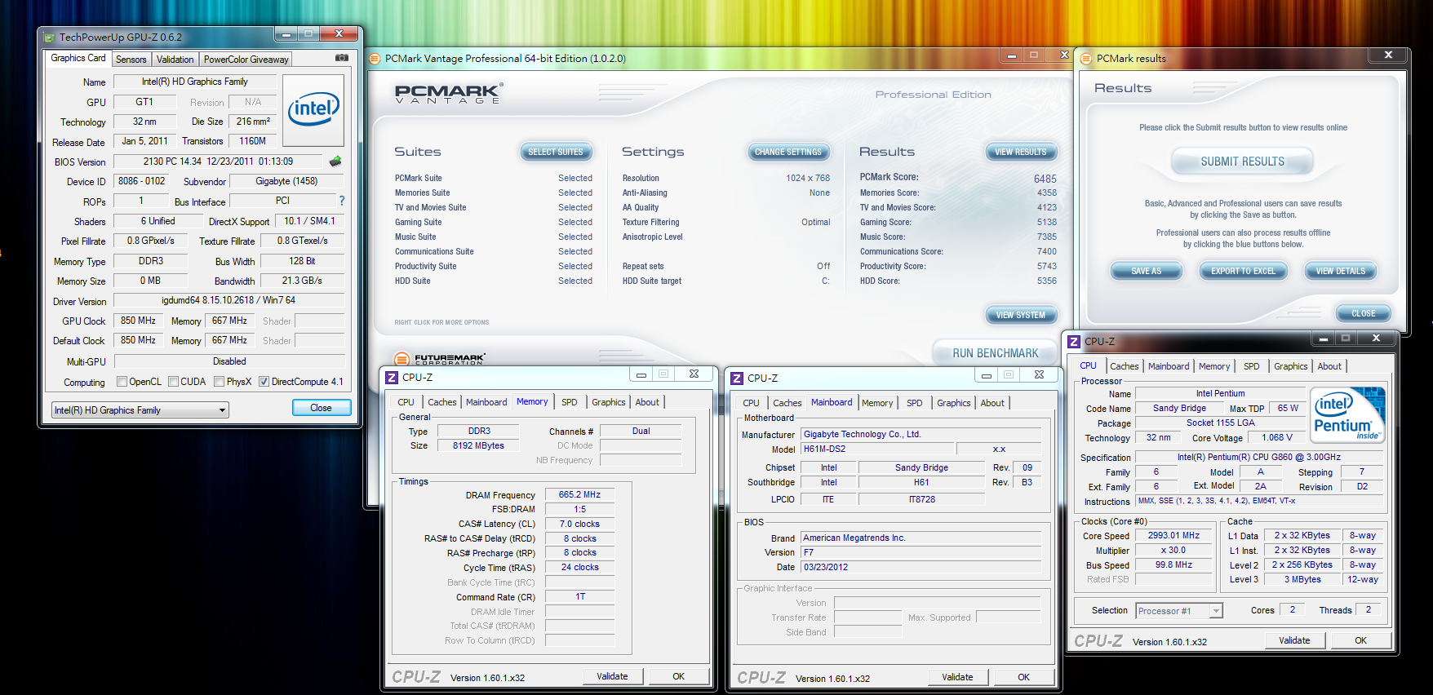Switch to GPU-Z Validation tab

[x=175, y=60]
